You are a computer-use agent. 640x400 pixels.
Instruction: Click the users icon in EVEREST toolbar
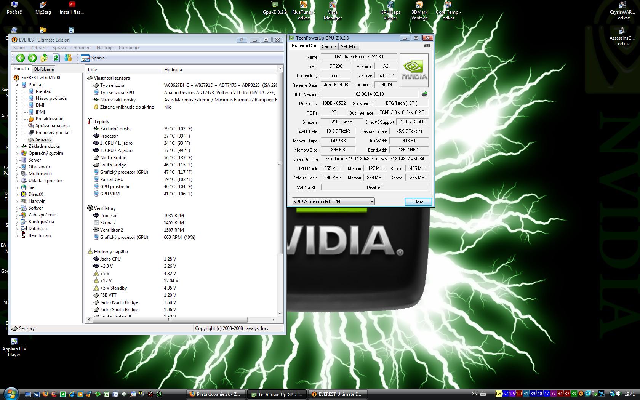[x=68, y=58]
